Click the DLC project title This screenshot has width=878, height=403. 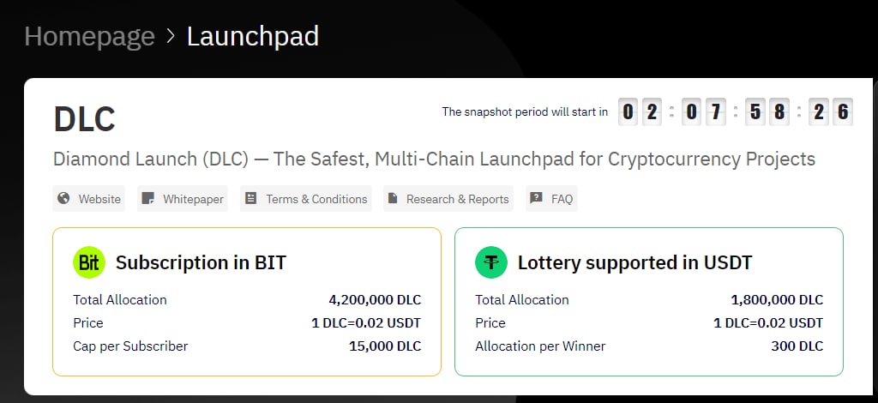pyautogui.click(x=84, y=120)
